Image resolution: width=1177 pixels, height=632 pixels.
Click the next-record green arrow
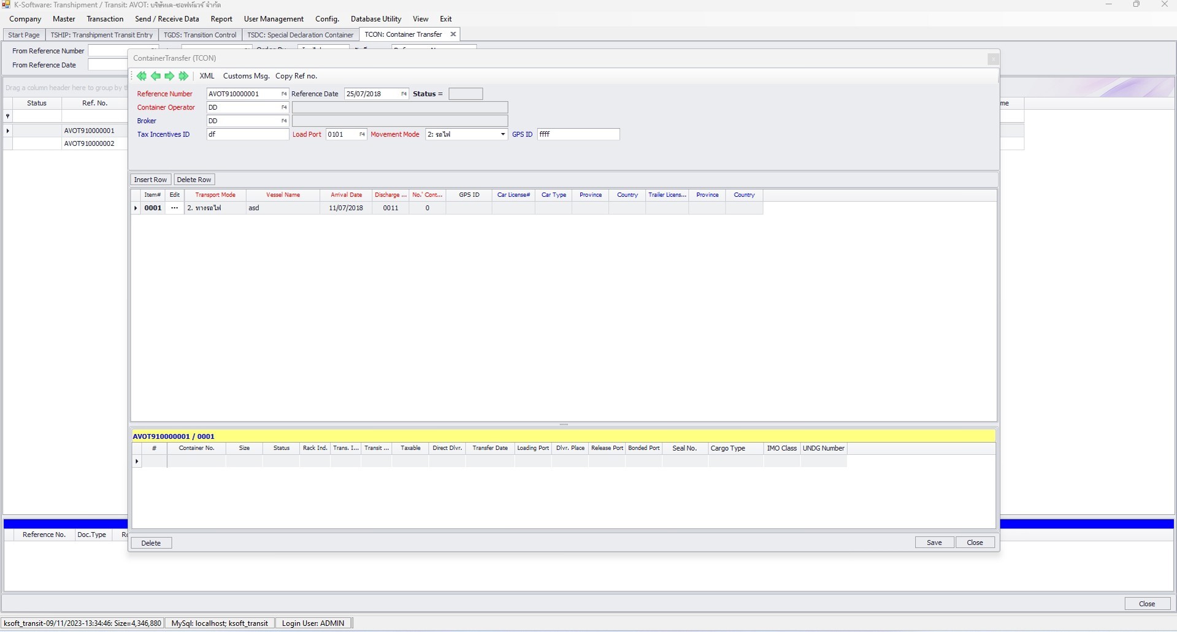click(x=169, y=76)
